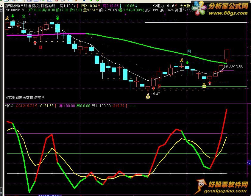Click the magenta 网3:19.05 indicator value
Image resolution: width=251 pixels, height=196 pixels.
[x=110, y=6]
